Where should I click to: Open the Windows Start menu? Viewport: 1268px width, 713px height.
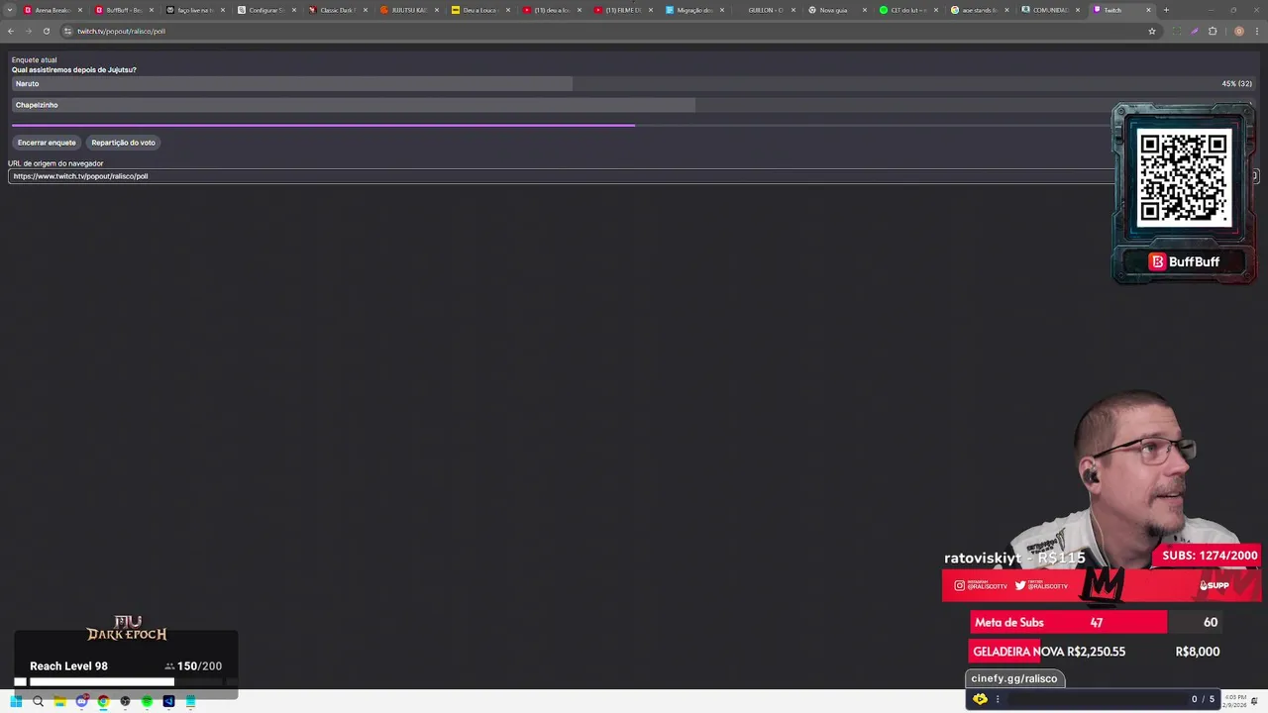click(x=16, y=701)
